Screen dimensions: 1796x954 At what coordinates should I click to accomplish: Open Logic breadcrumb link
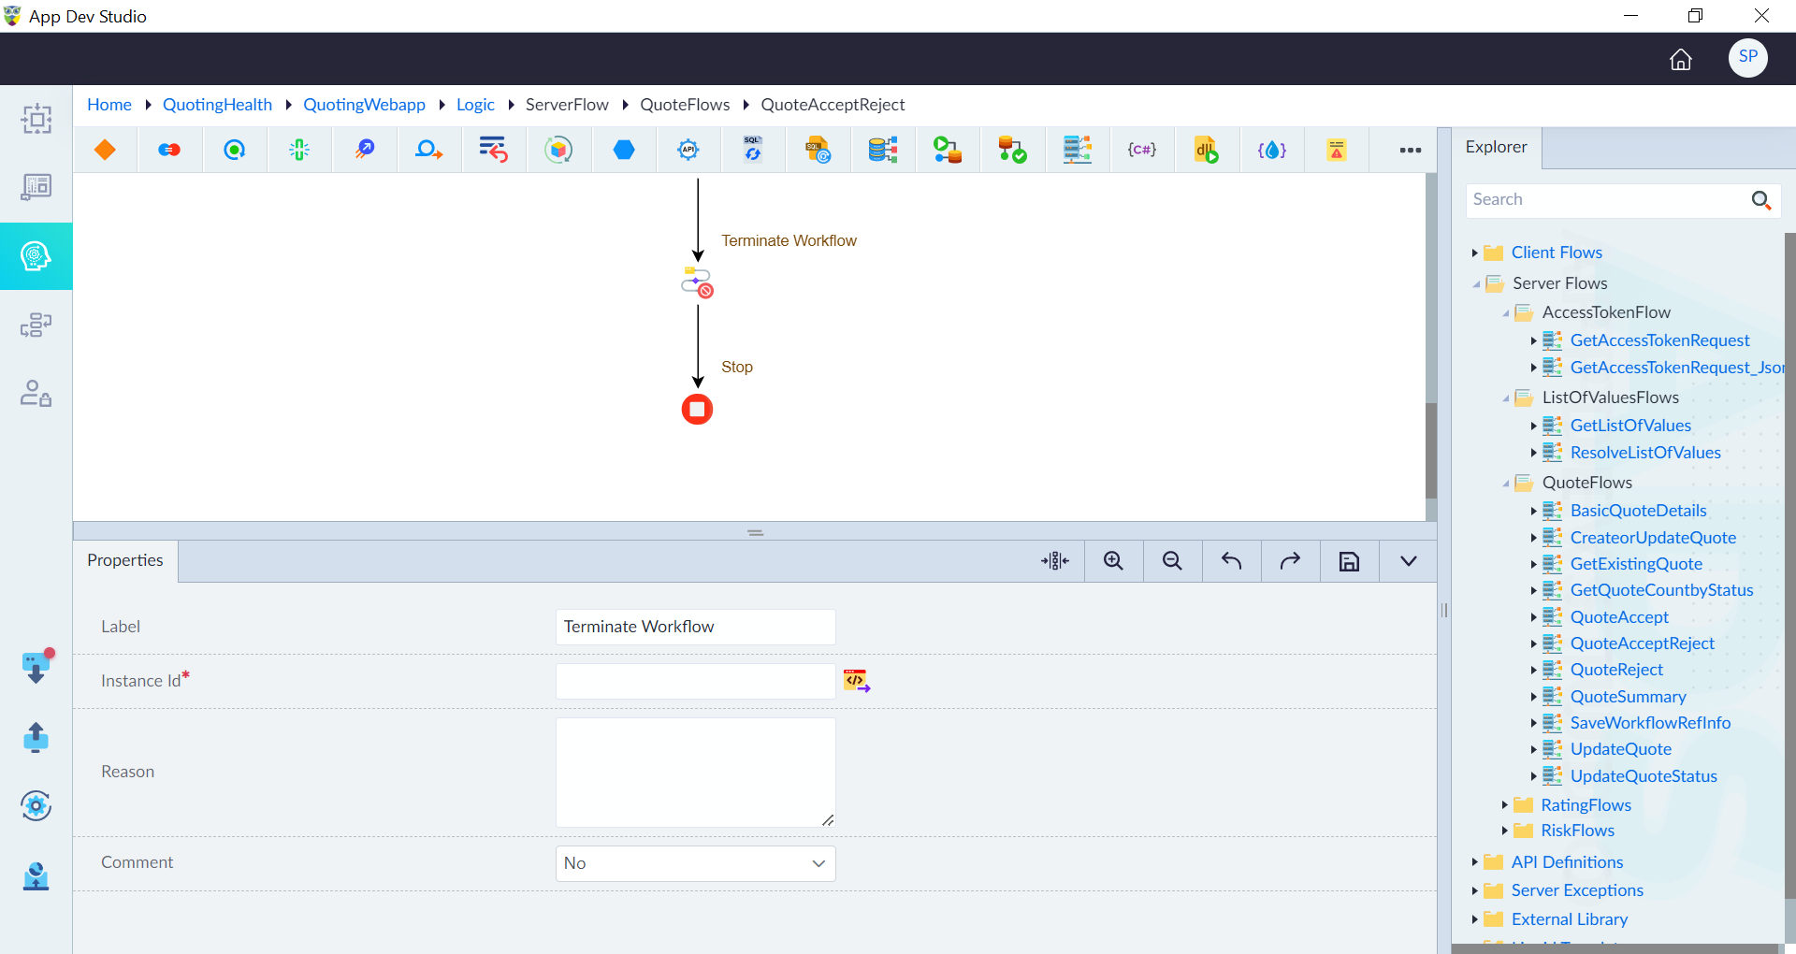tap(475, 105)
